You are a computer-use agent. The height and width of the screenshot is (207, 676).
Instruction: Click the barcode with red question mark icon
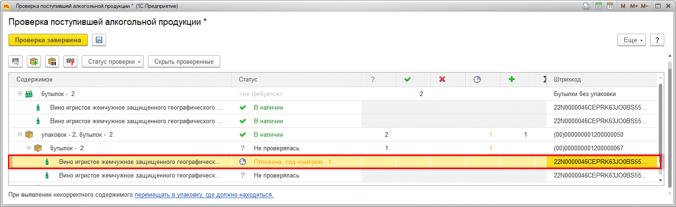pyautogui.click(x=71, y=61)
